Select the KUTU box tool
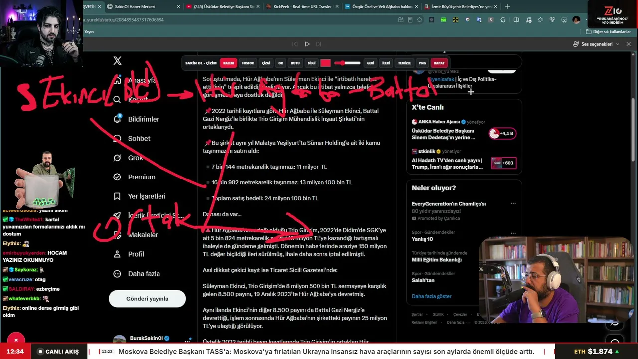Screen dimensions: 638x359 (295, 63)
